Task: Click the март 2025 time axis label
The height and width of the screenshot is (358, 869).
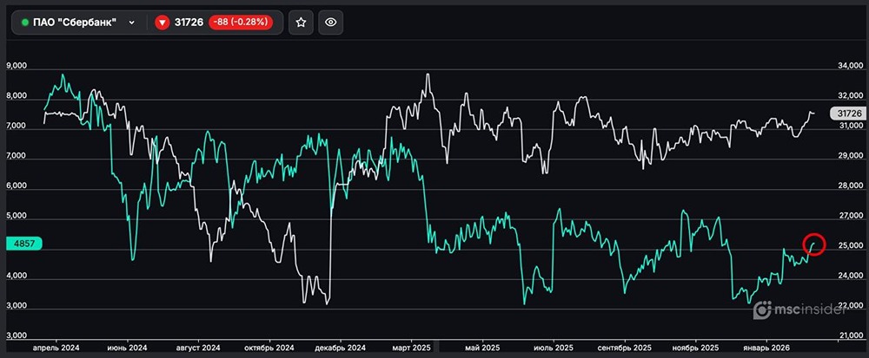Action: tap(409, 347)
